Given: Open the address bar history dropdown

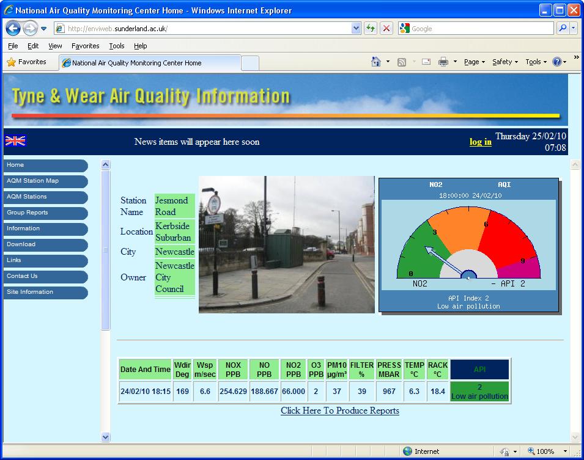Looking at the screenshot, I should click(x=355, y=28).
